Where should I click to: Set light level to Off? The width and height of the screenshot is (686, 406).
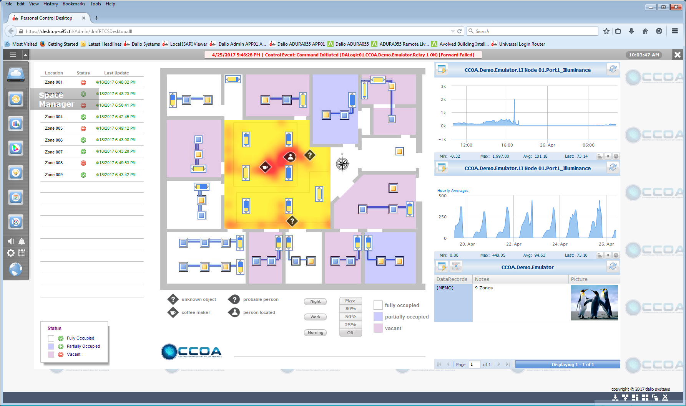point(350,333)
